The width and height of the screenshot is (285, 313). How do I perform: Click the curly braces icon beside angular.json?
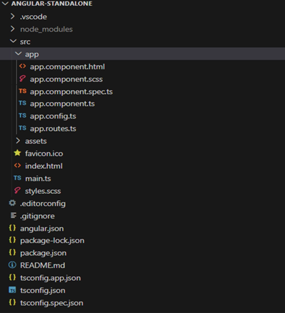pos(12,228)
